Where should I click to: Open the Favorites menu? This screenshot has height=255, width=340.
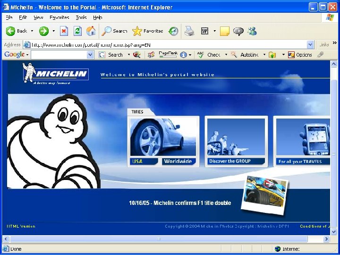click(59, 17)
